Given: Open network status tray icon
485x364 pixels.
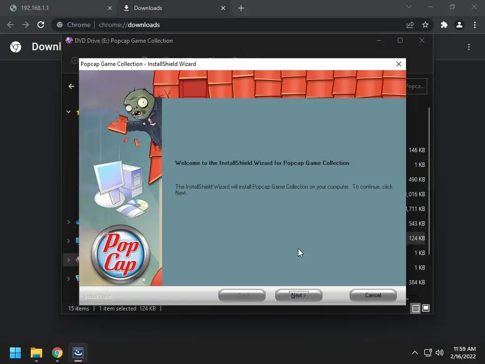Looking at the screenshot, I should [x=428, y=353].
